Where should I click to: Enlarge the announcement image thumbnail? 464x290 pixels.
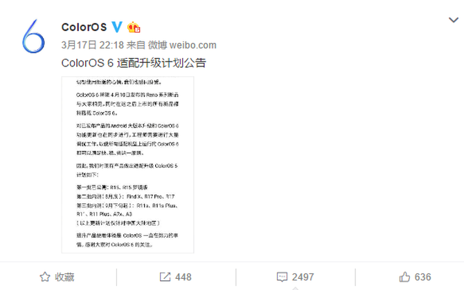pos(127,165)
